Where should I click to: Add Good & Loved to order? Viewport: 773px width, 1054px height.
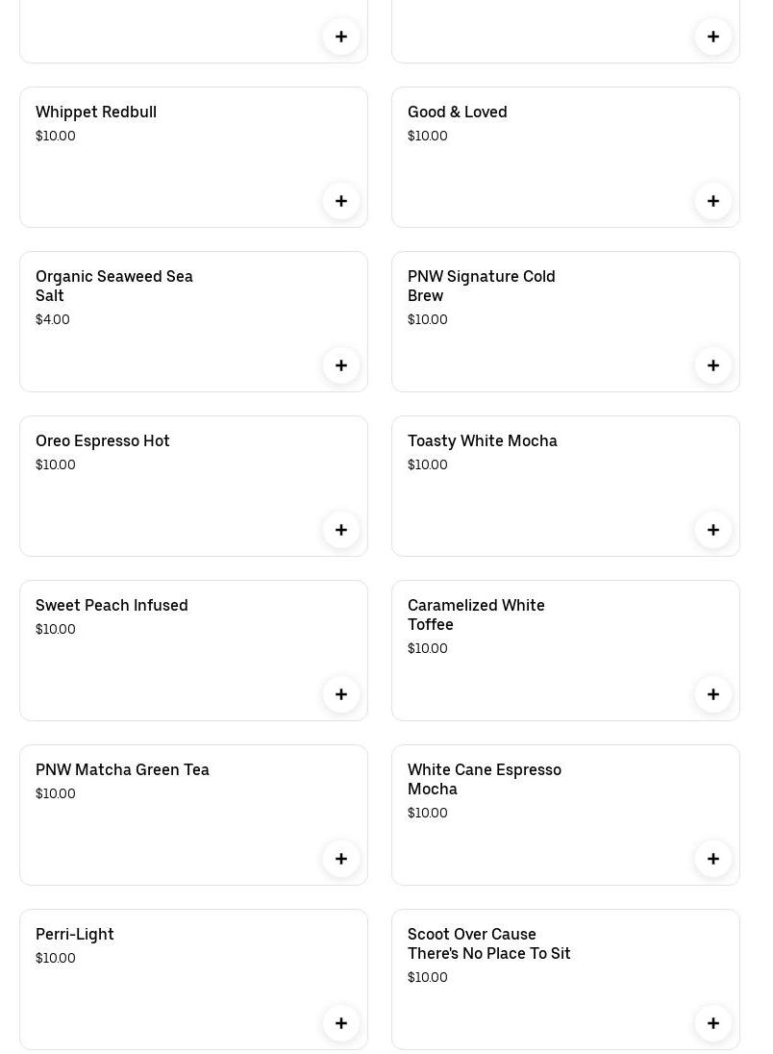pyautogui.click(x=713, y=201)
